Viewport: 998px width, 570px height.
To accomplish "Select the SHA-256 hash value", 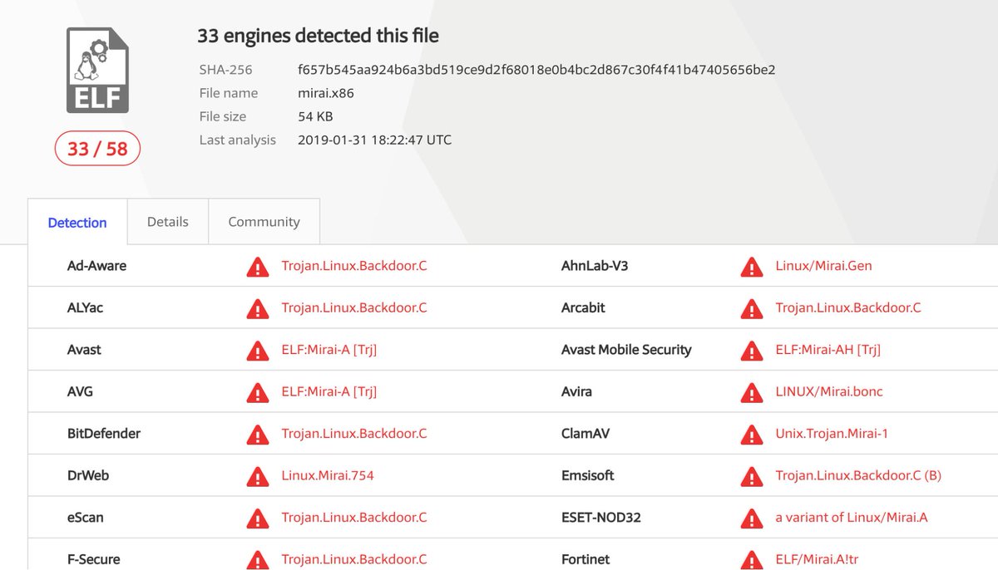I will 536,70.
